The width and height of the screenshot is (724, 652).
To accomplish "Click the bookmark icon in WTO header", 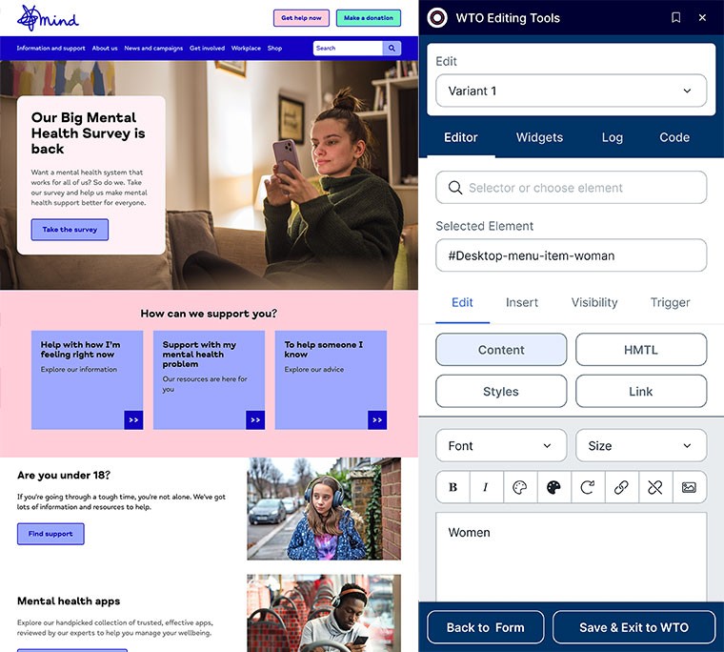I will 675,17.
